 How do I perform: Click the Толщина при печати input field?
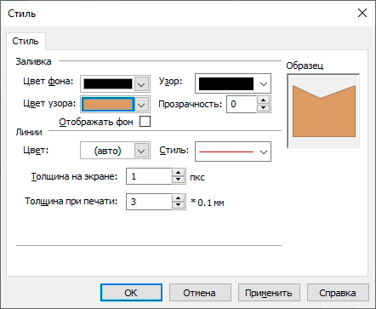tap(149, 202)
